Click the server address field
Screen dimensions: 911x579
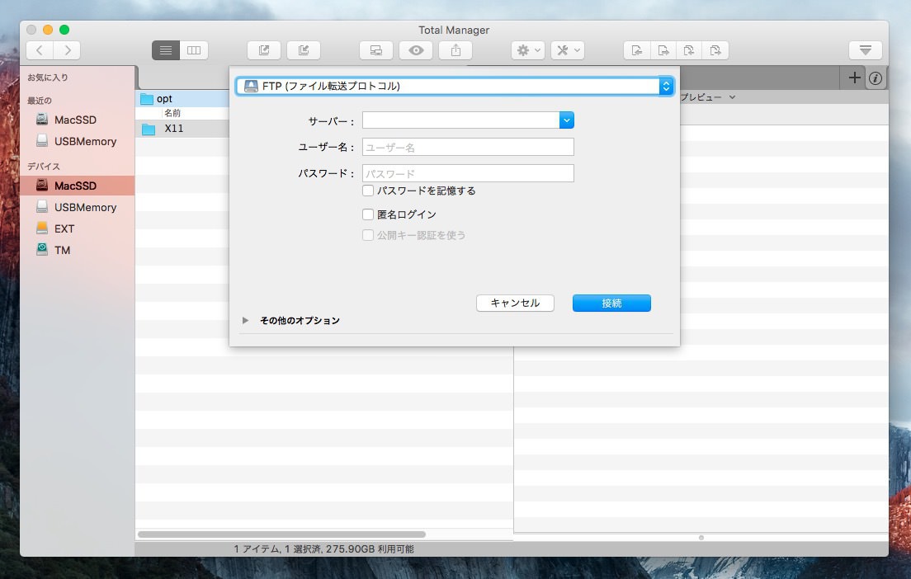[460, 120]
